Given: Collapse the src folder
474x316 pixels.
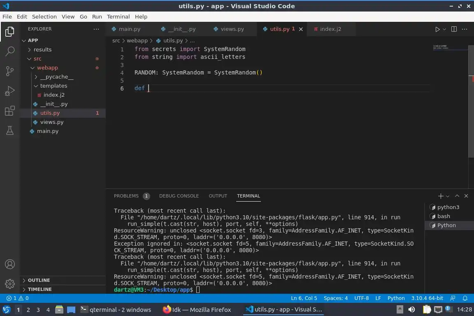Looking at the screenshot, I should pyautogui.click(x=63, y=58).
